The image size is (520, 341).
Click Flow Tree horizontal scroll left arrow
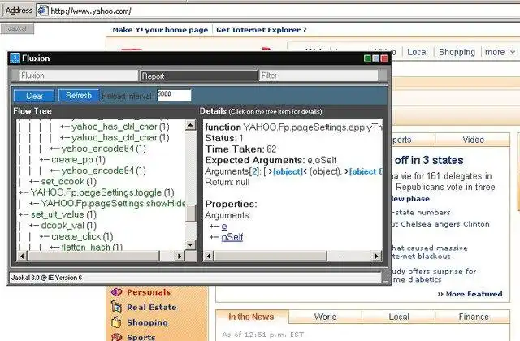[22, 256]
